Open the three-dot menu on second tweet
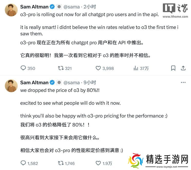The height and width of the screenshot is (170, 191). [x=183, y=82]
